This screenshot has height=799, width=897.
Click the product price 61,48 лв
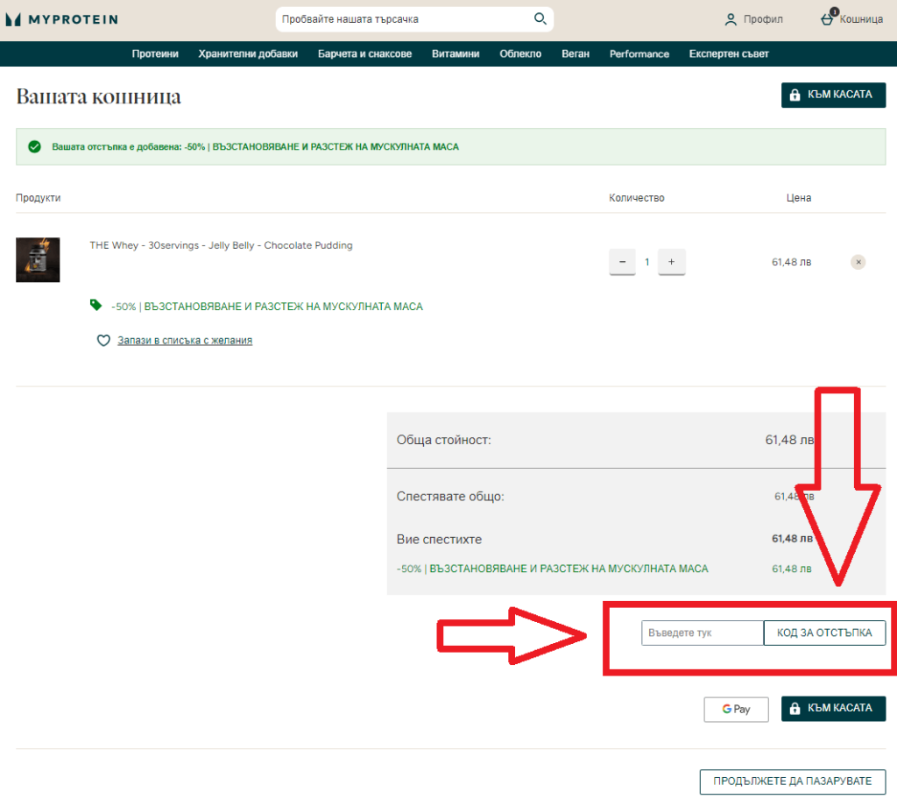coord(792,262)
